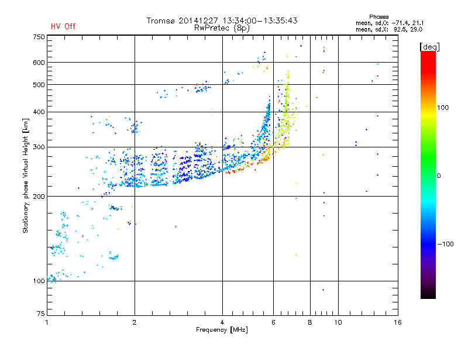Viewport: 468px width, 351px height.
Task: Click the '200' height axis tick label
Action: point(39,197)
